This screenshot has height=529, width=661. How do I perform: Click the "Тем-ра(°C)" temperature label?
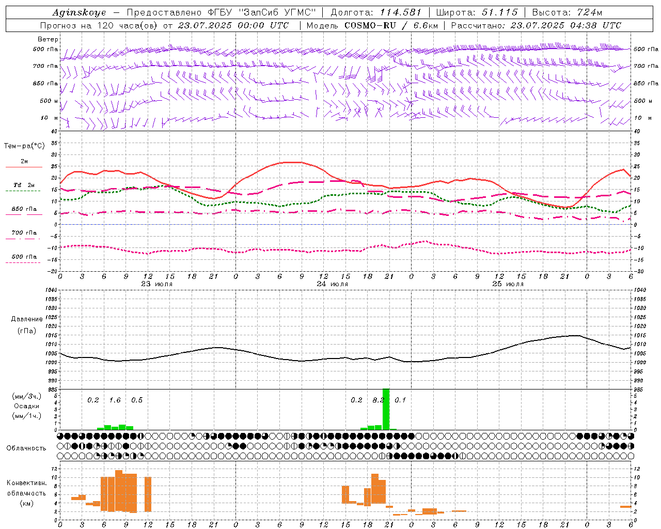[x=24, y=146]
